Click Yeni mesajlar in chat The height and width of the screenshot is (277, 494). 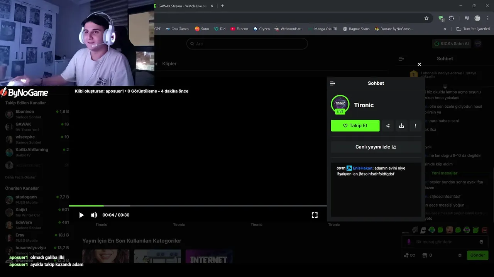tap(445, 173)
